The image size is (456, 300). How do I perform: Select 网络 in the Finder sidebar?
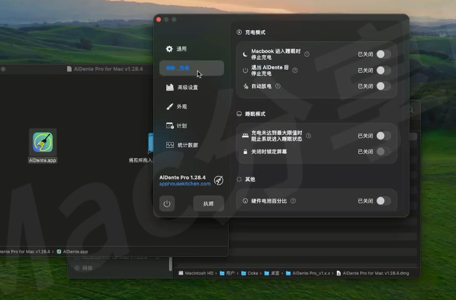pyautogui.click(x=83, y=268)
